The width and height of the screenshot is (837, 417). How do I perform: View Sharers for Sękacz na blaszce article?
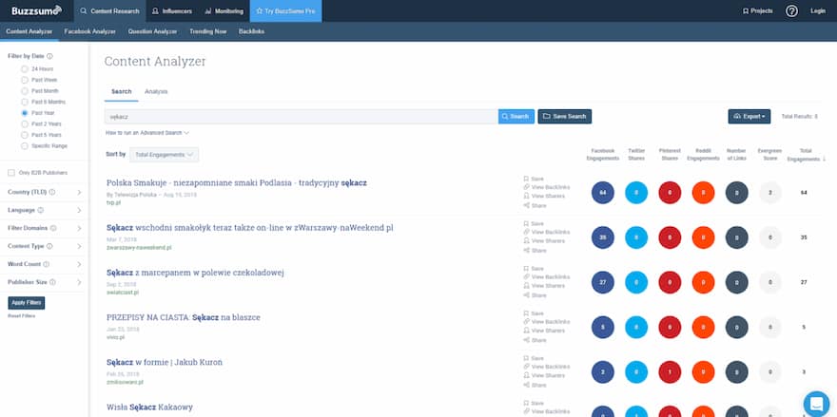click(544, 331)
